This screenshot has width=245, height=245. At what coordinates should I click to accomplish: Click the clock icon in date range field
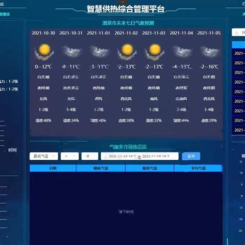tap(105, 157)
